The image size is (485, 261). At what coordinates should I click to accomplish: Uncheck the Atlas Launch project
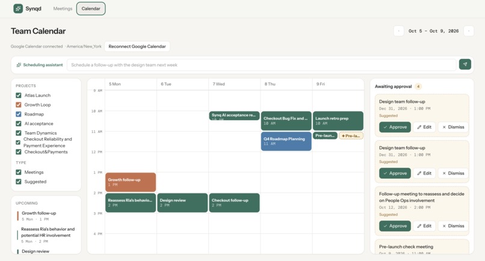[19, 95]
